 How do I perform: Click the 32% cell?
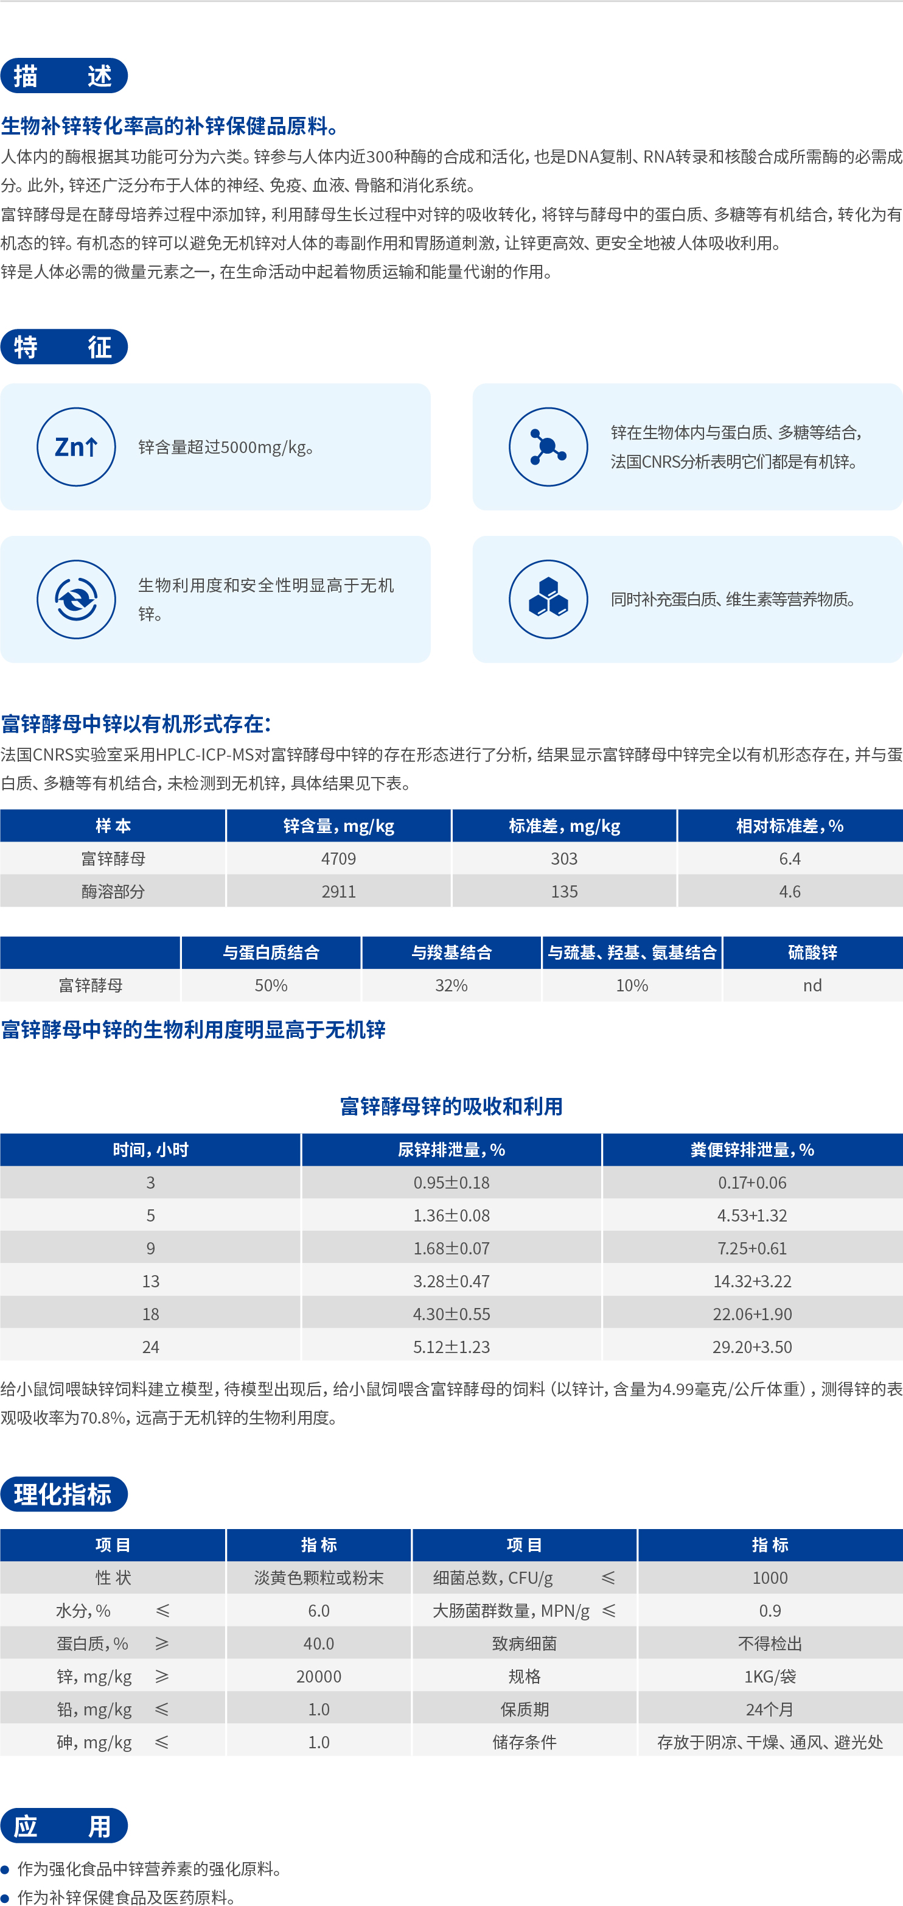451,985
